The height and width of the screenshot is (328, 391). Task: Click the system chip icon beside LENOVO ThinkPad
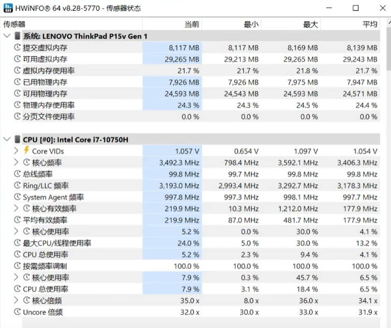click(x=17, y=36)
